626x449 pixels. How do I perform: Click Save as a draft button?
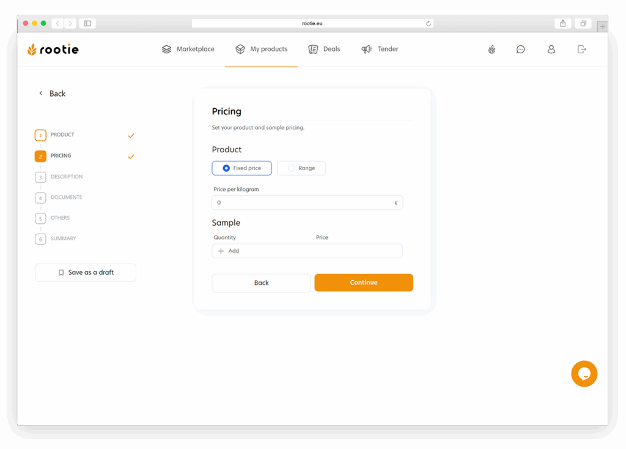pyautogui.click(x=86, y=273)
